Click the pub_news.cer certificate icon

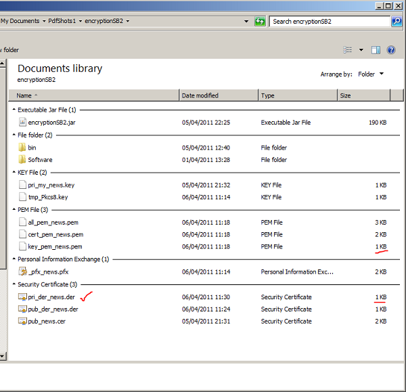click(22, 321)
